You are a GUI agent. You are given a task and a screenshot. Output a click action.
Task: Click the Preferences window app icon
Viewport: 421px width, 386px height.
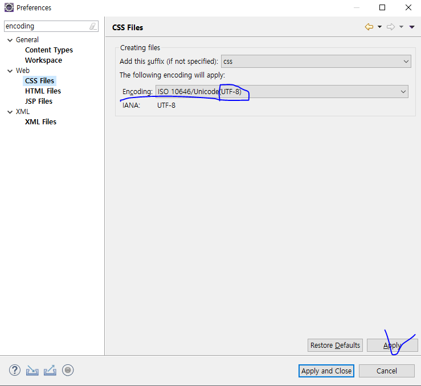coord(9,7)
